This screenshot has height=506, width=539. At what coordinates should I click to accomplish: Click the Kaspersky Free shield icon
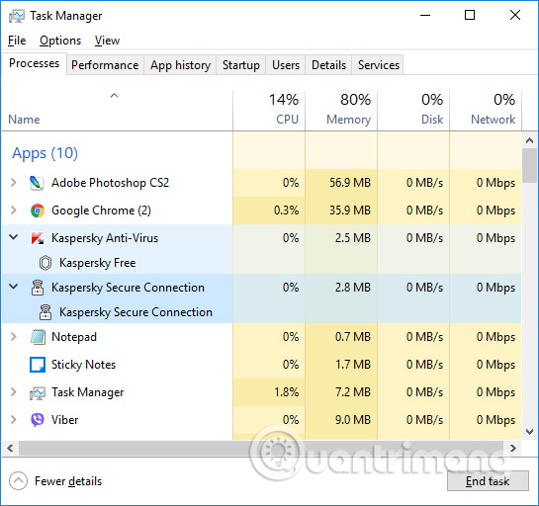45,263
